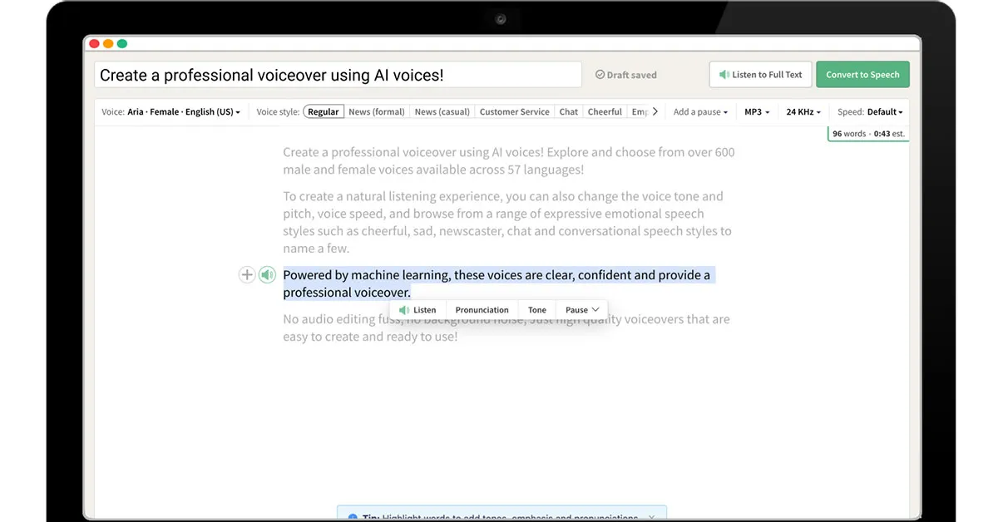Select the News (formal) voice style
Screen dimensions: 998x522
pyautogui.click(x=376, y=111)
